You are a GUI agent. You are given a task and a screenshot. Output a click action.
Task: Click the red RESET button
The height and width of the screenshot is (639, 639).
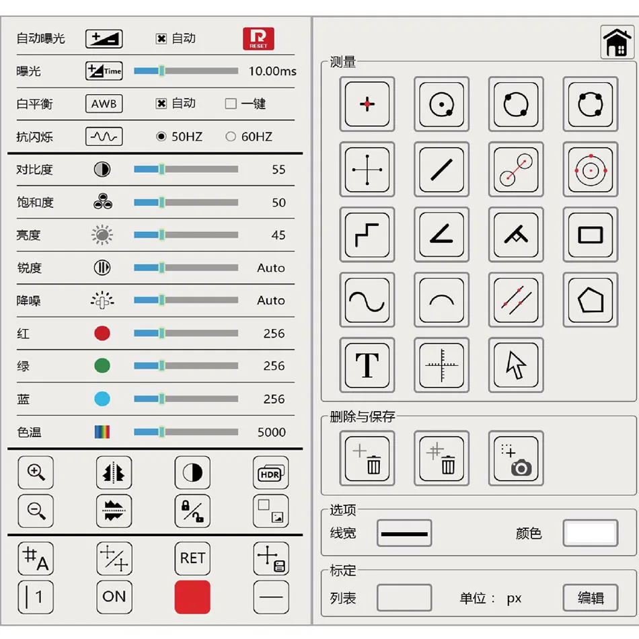click(x=258, y=39)
